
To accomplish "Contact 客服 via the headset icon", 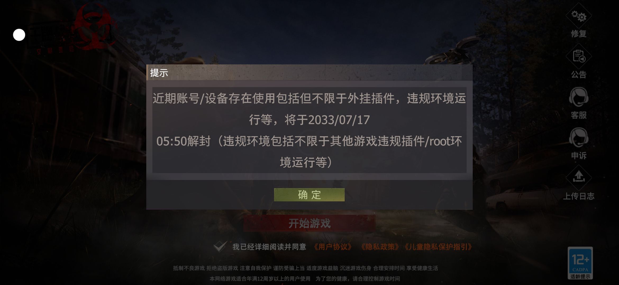I will (579, 97).
